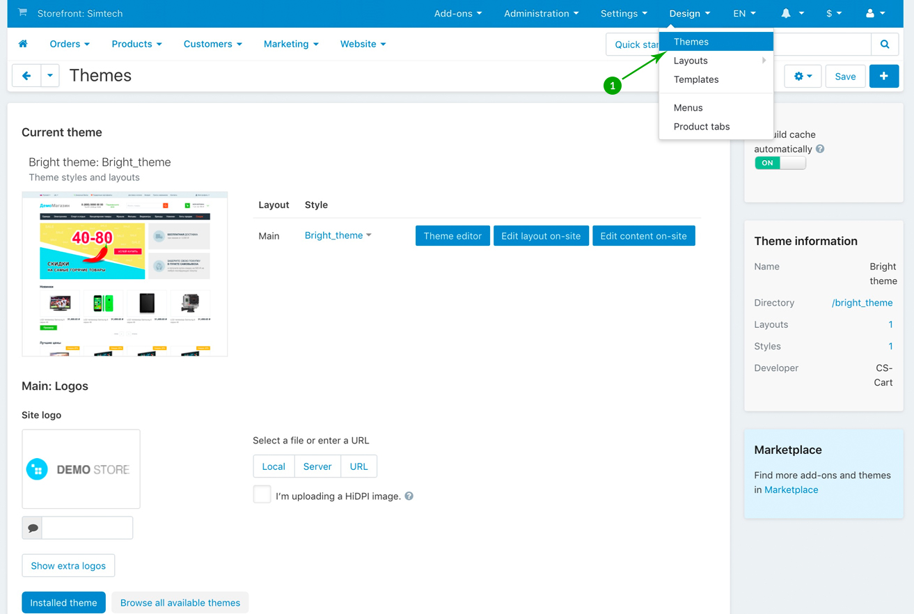The width and height of the screenshot is (914, 614).
Task: Click the back arrow button
Action: 26,76
